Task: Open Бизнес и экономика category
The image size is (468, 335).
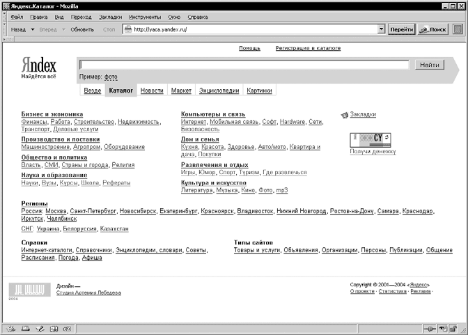Action: tap(52, 114)
